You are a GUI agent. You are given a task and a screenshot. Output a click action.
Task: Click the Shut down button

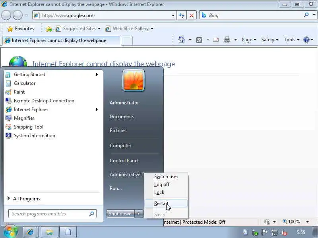[x=120, y=214]
